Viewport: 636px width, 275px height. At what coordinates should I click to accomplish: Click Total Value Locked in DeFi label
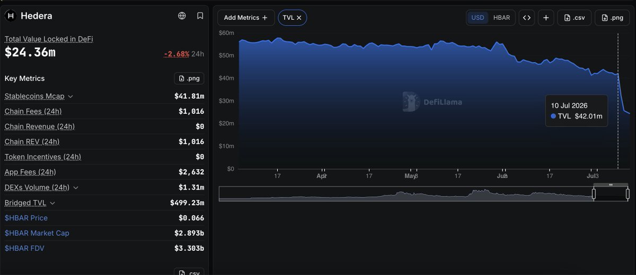coord(49,39)
